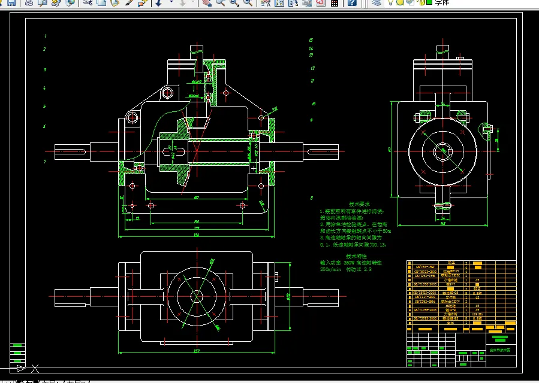Click the Publish icon
Viewport: 539px width, 383px height.
[56, 3]
